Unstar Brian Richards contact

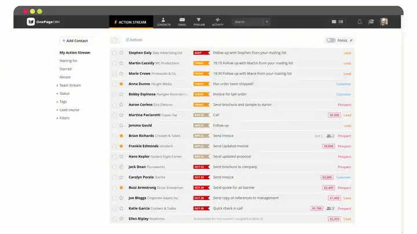tap(121, 136)
